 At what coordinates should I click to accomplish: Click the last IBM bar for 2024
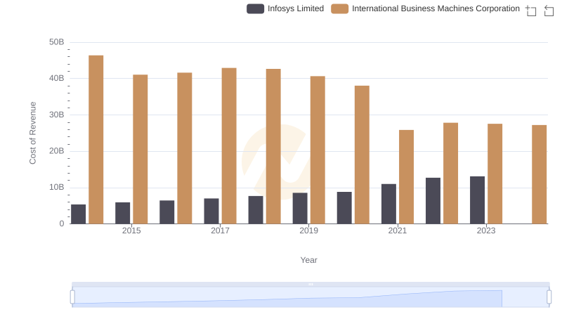pos(539,174)
